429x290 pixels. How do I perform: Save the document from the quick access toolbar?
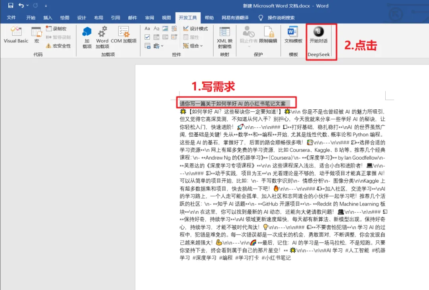click(11, 6)
